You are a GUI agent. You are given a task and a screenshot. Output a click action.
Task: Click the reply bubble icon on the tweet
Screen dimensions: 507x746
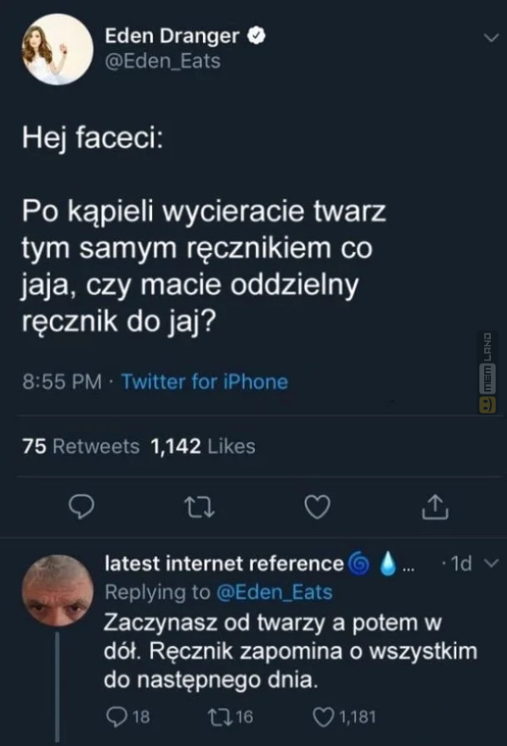coord(81,507)
